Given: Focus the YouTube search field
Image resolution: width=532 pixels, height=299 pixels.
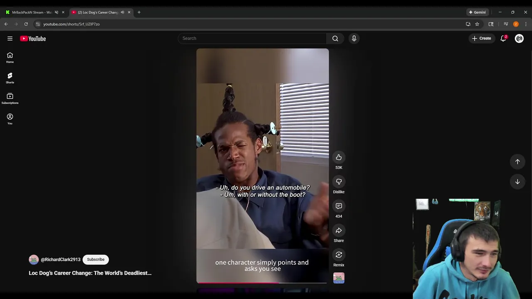Looking at the screenshot, I should (252, 38).
